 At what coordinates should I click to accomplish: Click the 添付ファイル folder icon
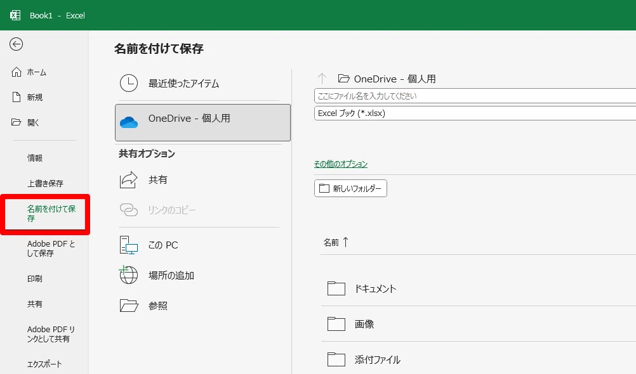336,359
